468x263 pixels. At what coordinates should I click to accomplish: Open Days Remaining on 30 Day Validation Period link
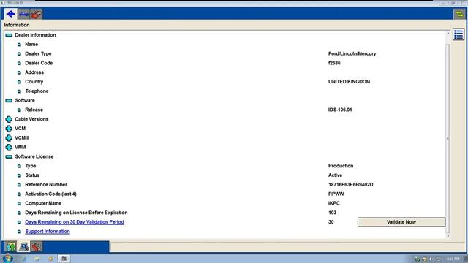(x=75, y=222)
